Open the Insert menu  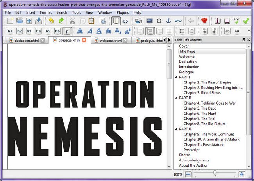coord(30,12)
